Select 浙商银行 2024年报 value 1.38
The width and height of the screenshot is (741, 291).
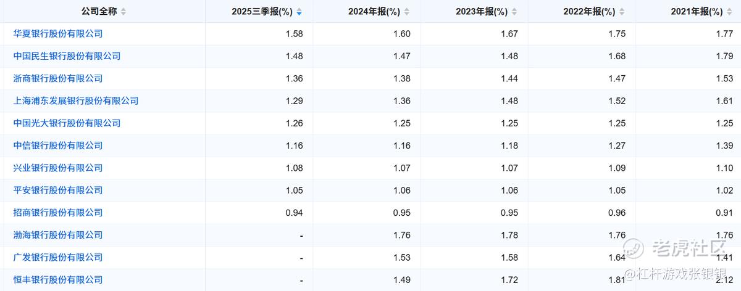pos(402,78)
